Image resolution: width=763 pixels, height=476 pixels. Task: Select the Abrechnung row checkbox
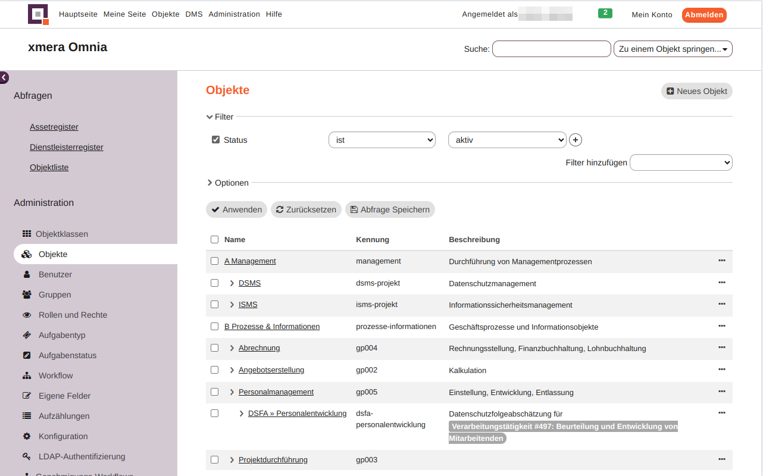pos(214,348)
